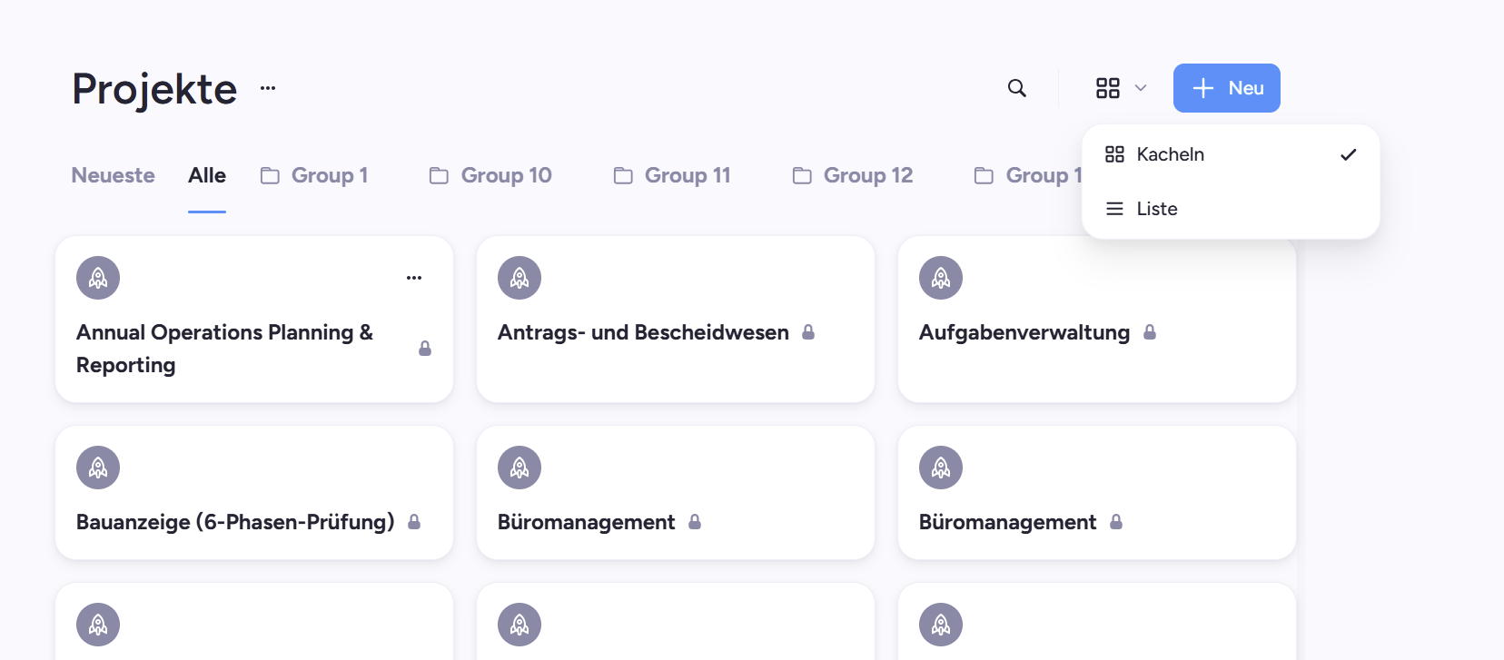
Task: Click rocket icon on Aufgabenverwaltung card
Action: (x=941, y=278)
